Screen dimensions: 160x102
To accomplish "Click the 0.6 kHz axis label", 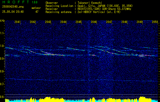I will [x=2, y=97].
